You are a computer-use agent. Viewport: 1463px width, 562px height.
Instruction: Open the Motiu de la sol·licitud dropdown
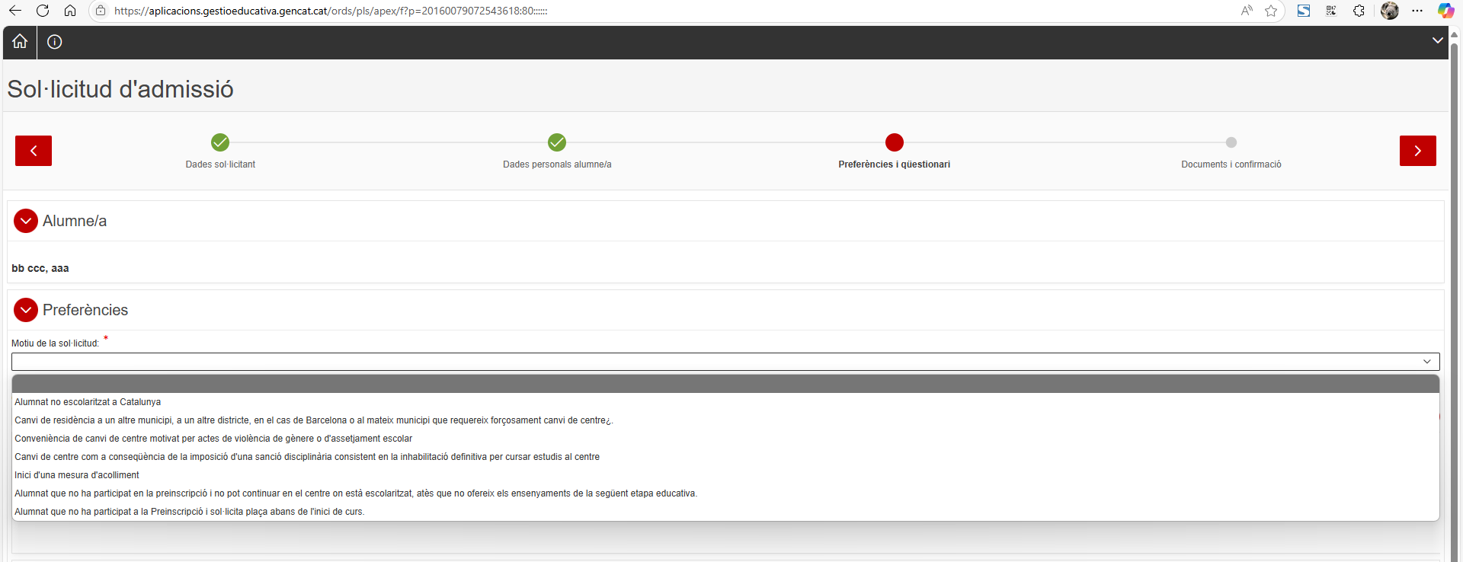pyautogui.click(x=725, y=362)
